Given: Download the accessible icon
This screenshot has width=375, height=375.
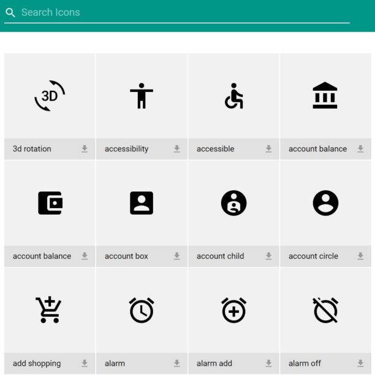Looking at the screenshot, I should [268, 149].
